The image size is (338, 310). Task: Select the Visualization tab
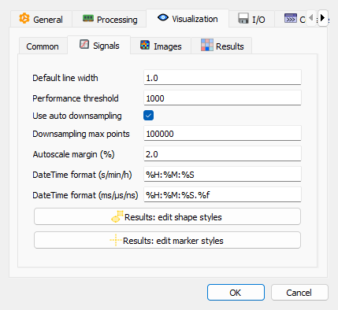(x=188, y=18)
